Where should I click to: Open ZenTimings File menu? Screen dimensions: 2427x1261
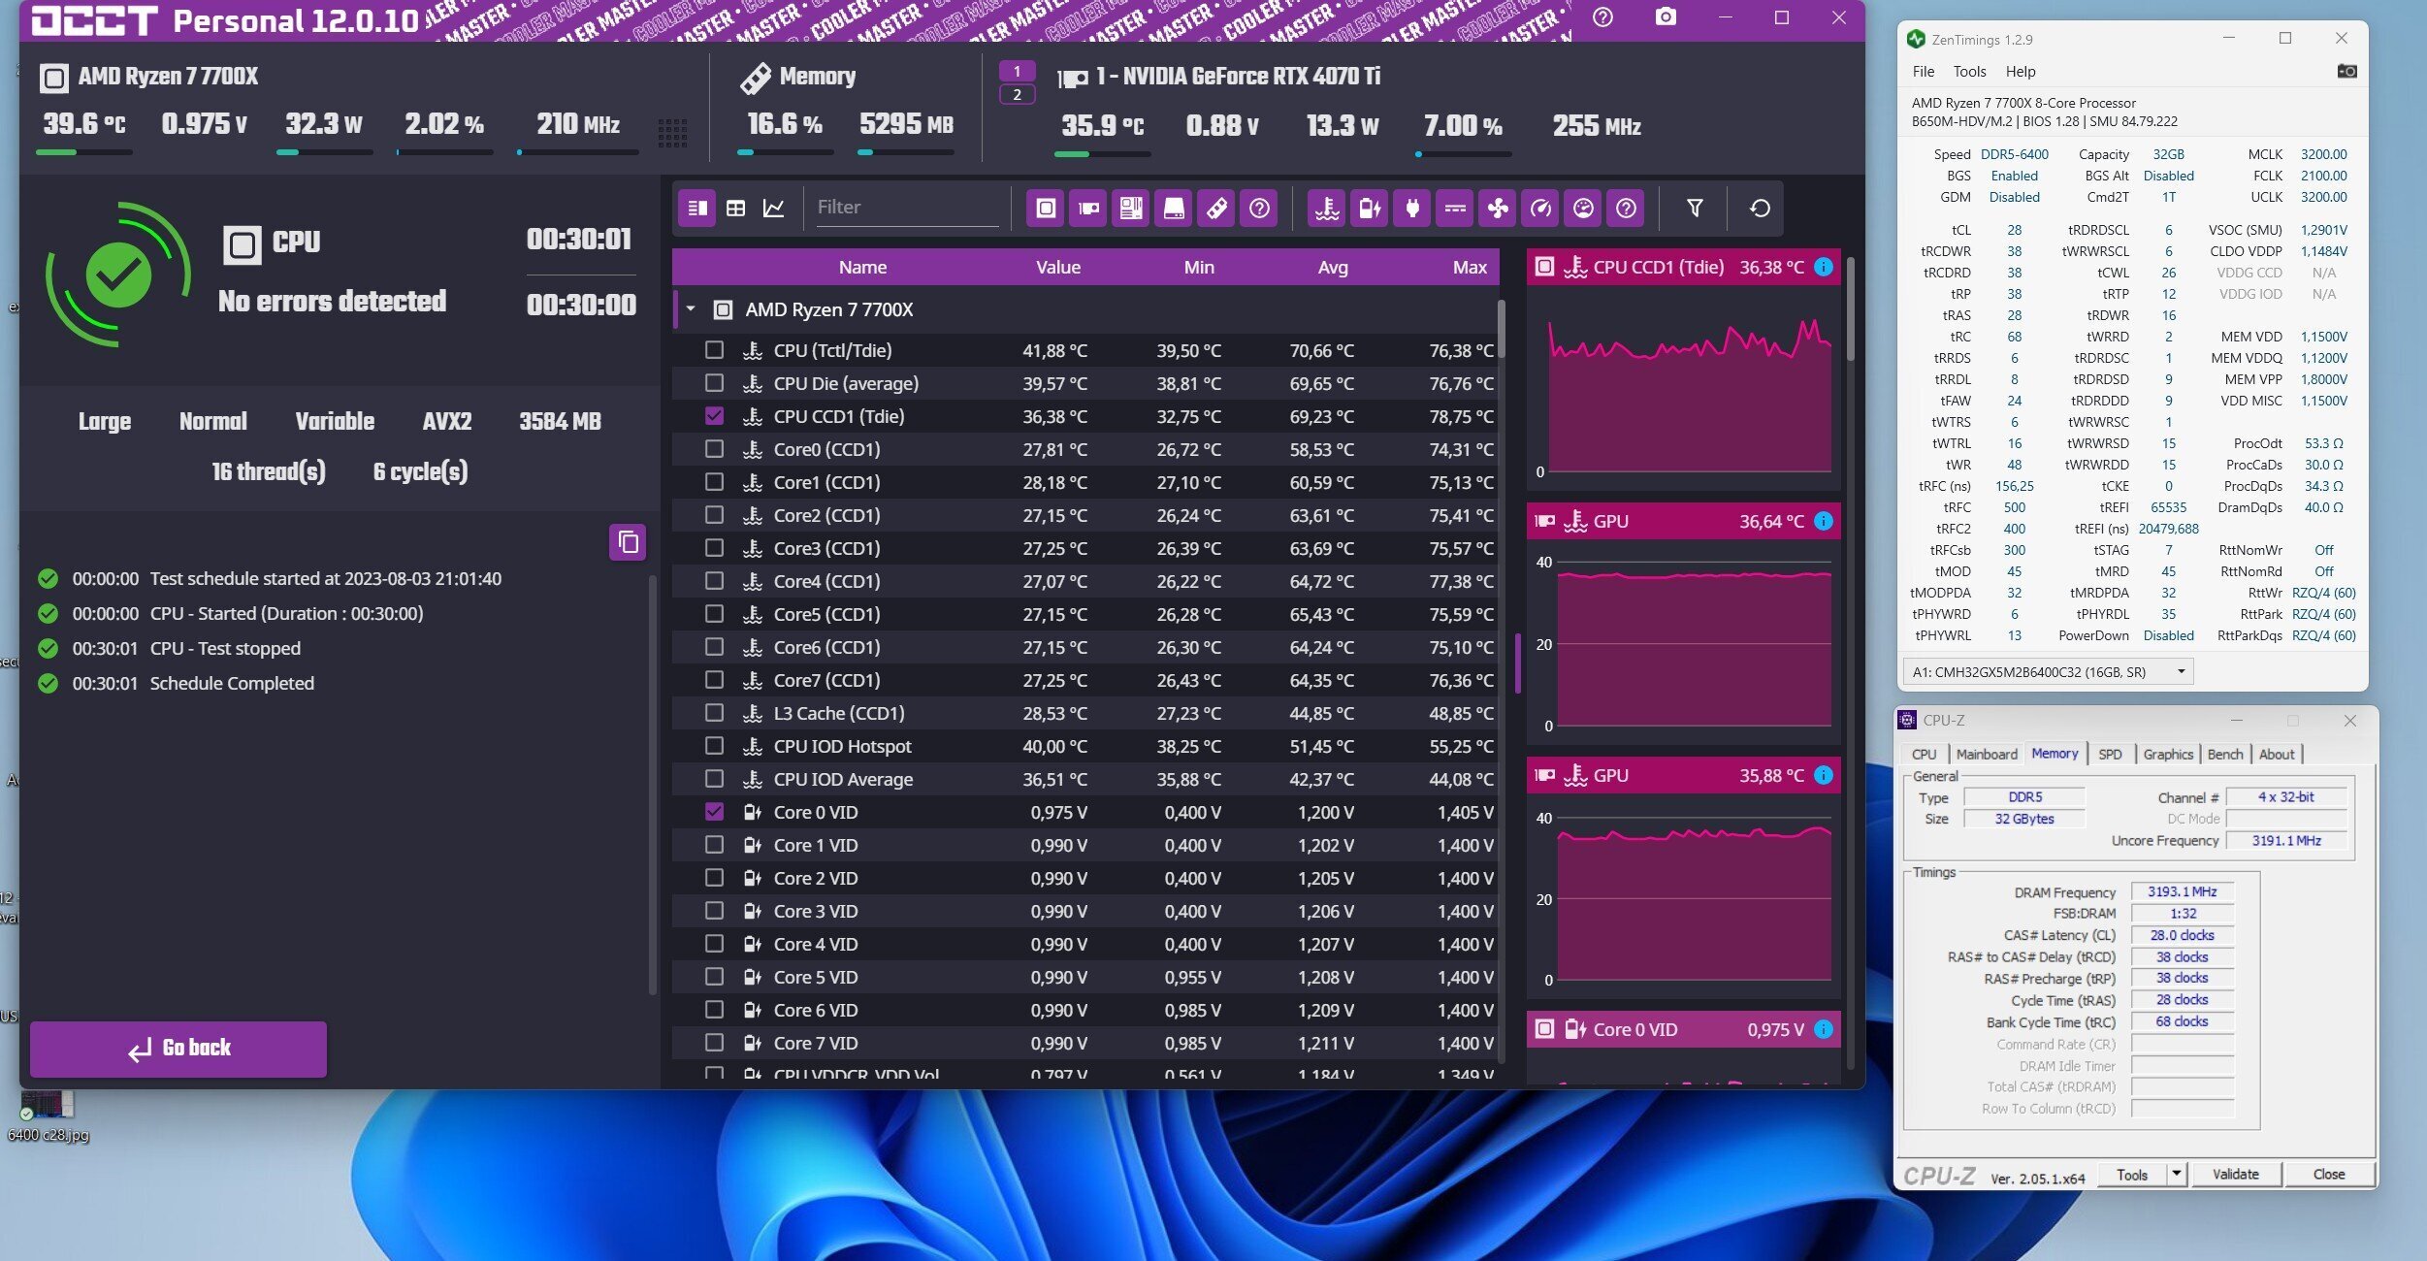click(x=1923, y=71)
